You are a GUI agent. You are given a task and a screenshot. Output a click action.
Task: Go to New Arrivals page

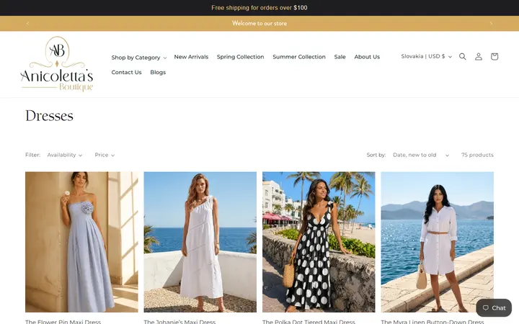pyautogui.click(x=191, y=57)
